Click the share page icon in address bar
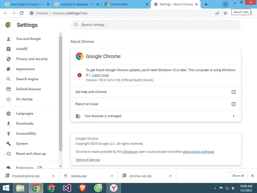 tap(217, 13)
